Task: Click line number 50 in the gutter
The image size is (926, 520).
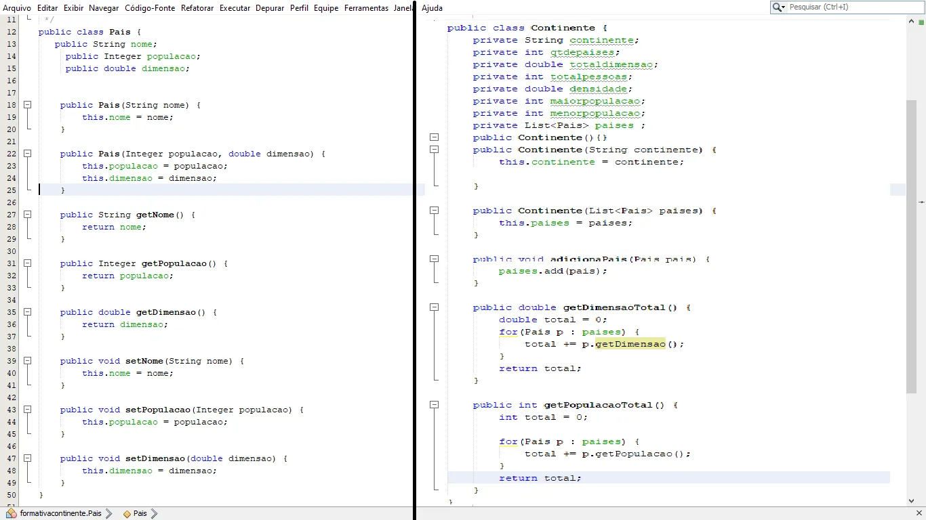Action: (11, 495)
